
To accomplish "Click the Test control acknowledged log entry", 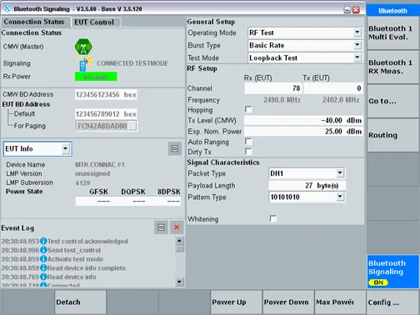I will [x=87, y=241].
